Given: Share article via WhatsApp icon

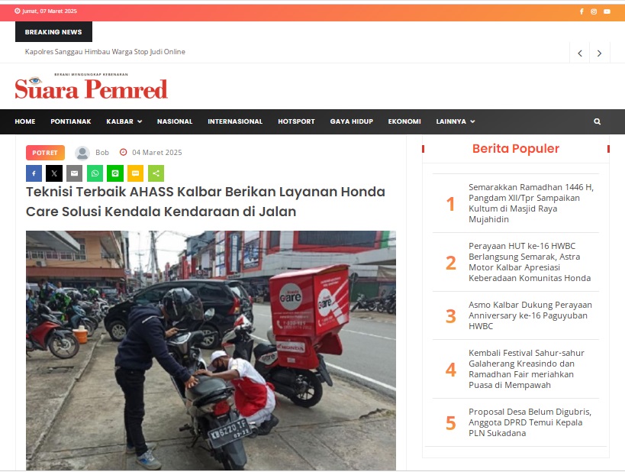Looking at the screenshot, I should click(x=95, y=173).
